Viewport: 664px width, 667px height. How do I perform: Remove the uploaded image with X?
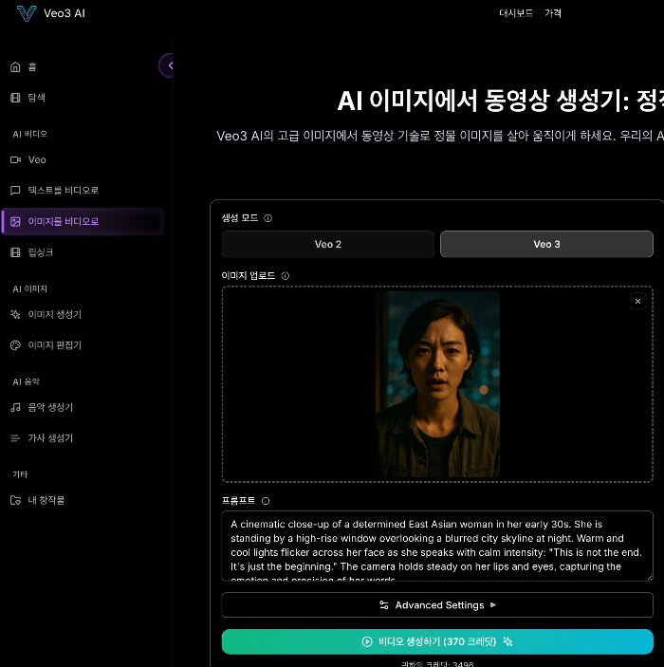[x=637, y=302]
